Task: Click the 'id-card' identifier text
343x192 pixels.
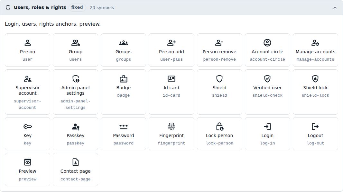Action: [171, 95]
